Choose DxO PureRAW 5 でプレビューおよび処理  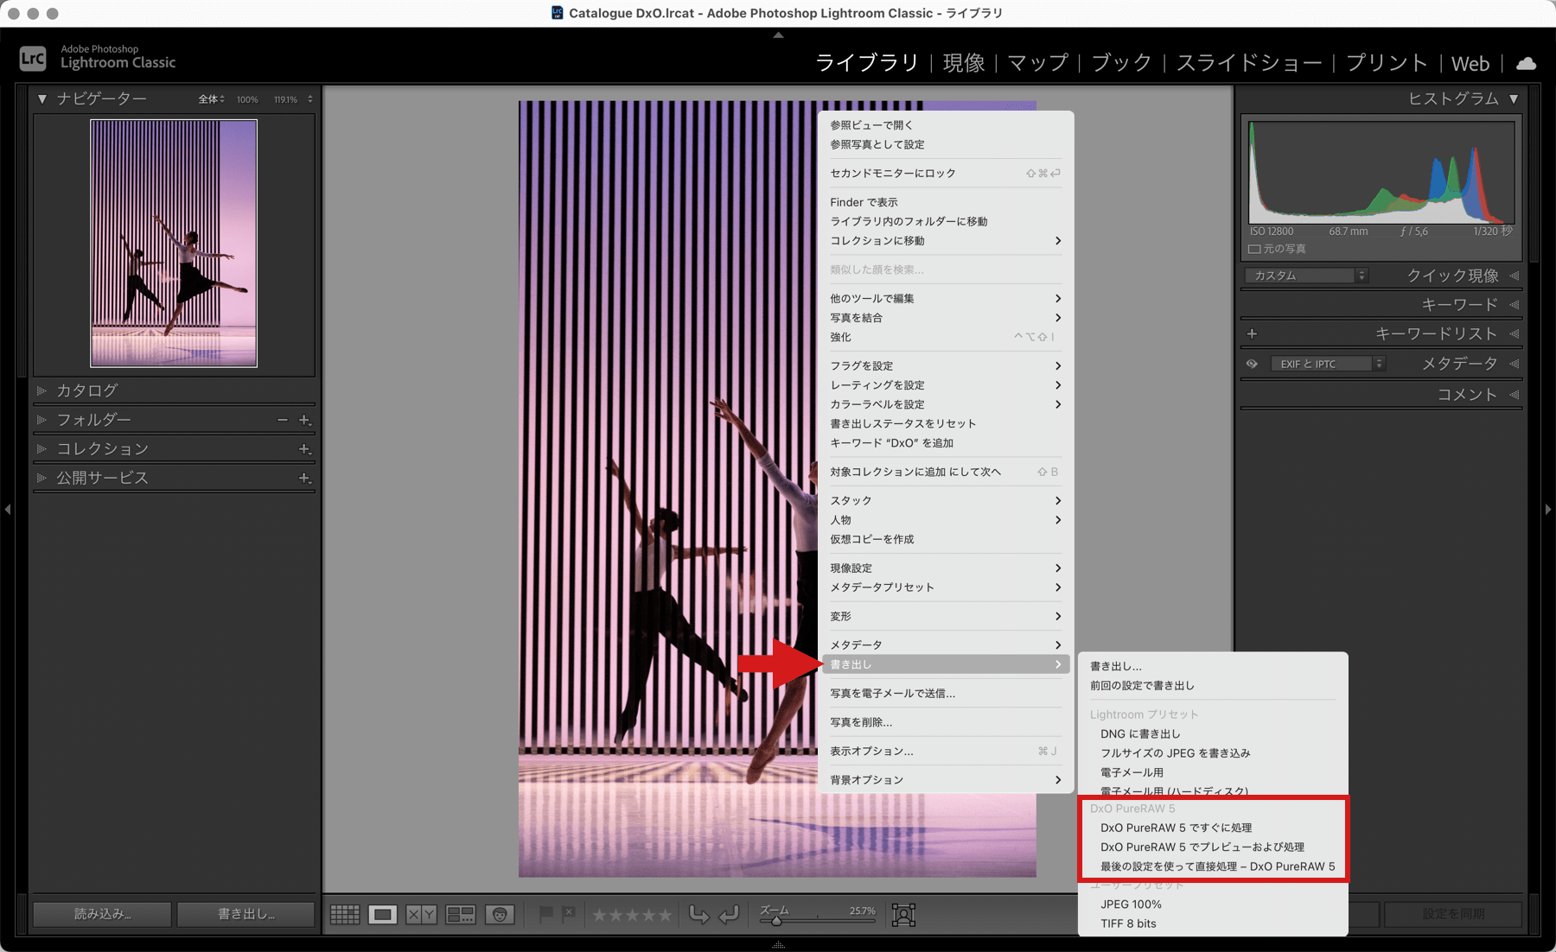pyautogui.click(x=1213, y=847)
